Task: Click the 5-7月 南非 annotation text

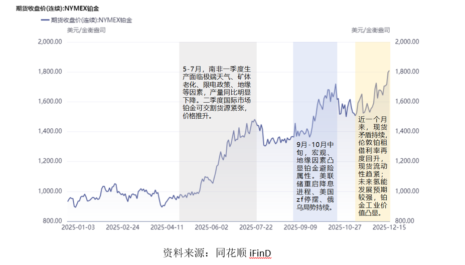Action: [x=217, y=92]
